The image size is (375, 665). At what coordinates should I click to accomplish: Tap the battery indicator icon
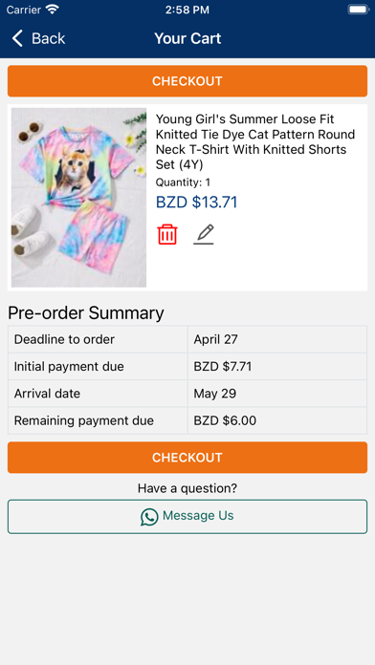tap(358, 10)
